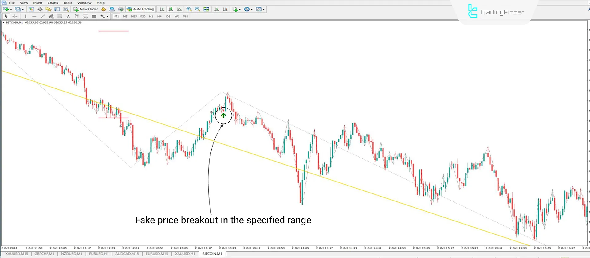Open the Charts menu

click(53, 3)
